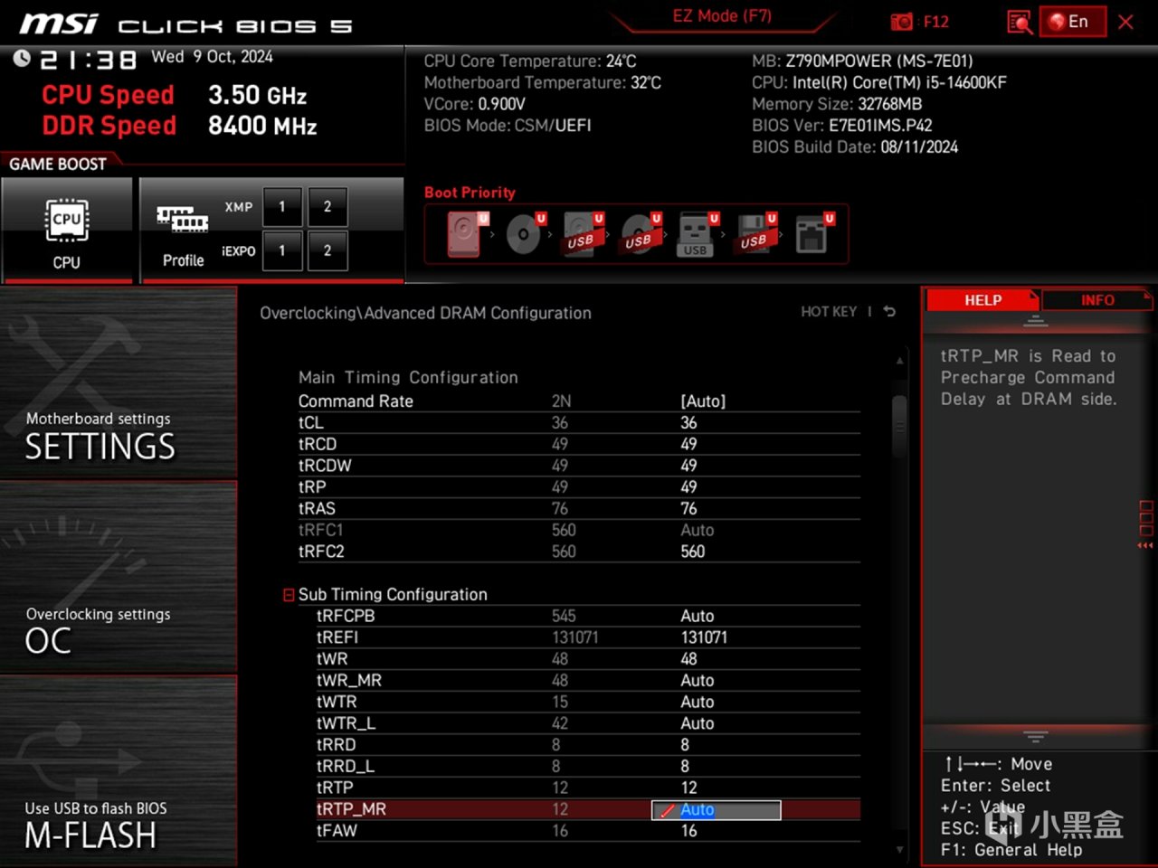Switch to the INFO tab

point(1097,300)
